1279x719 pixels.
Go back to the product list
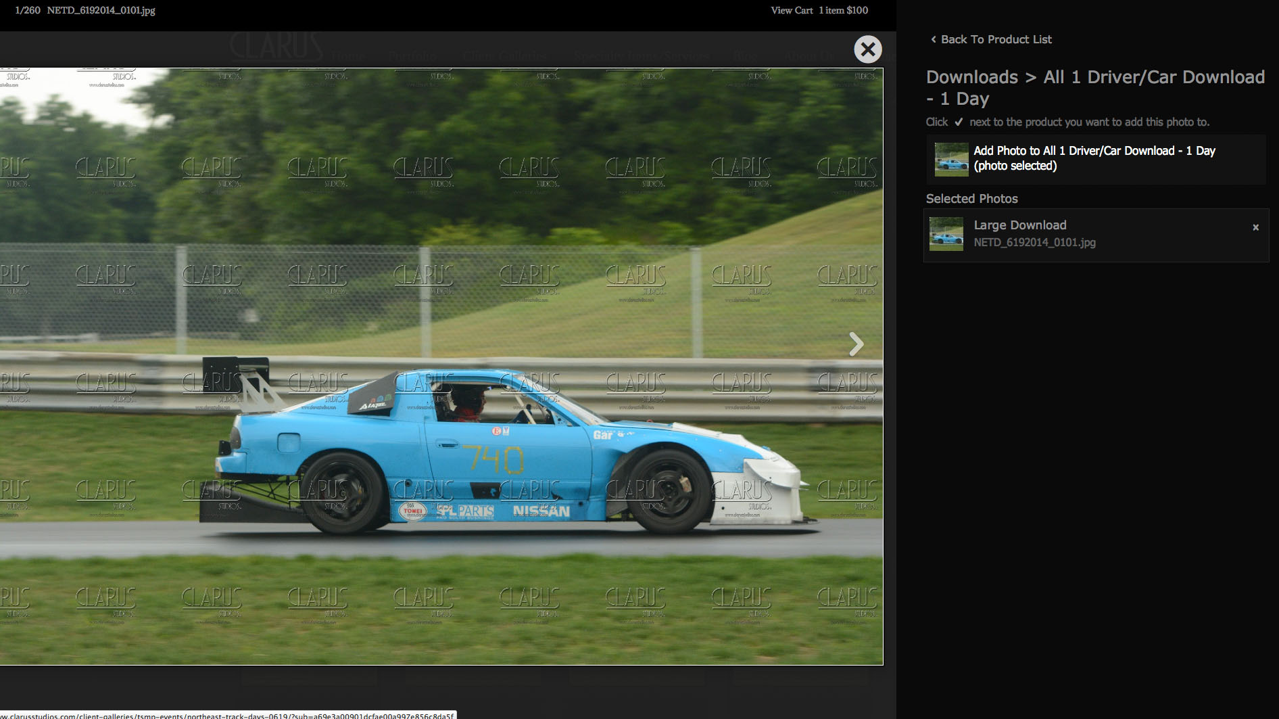(991, 39)
